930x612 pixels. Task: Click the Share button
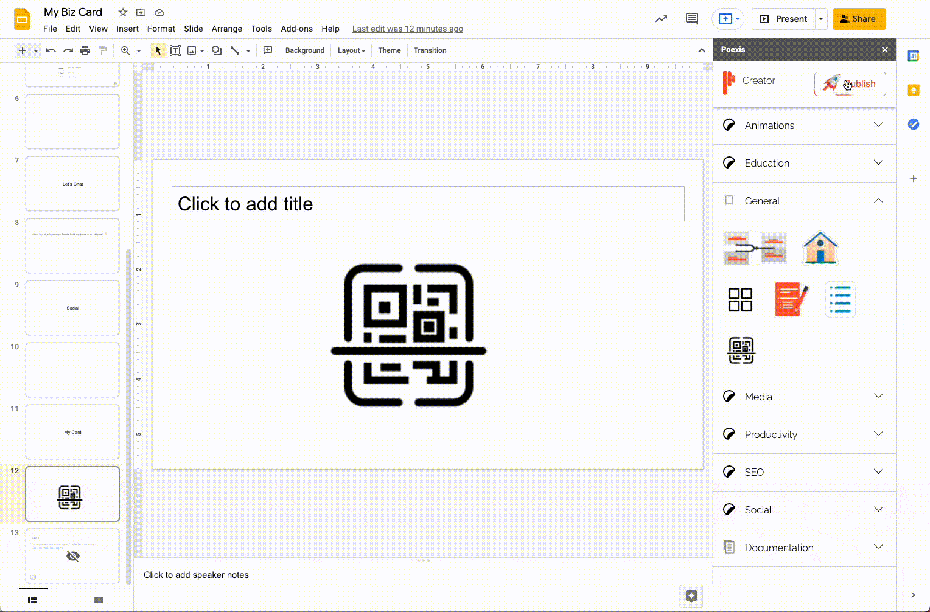tap(859, 19)
